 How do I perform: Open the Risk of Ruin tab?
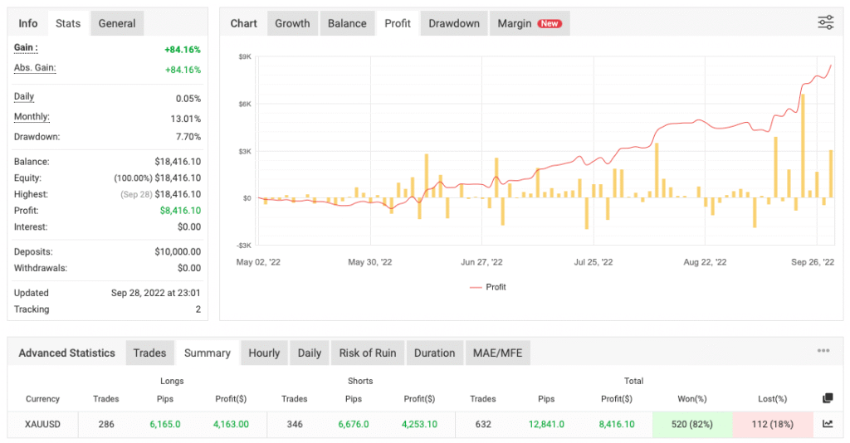[x=368, y=353]
